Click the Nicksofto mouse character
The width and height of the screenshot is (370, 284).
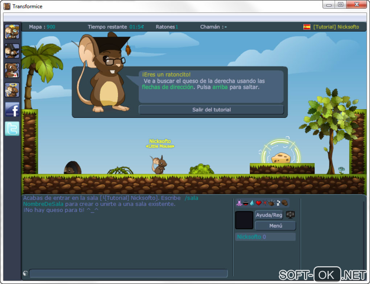click(x=159, y=165)
